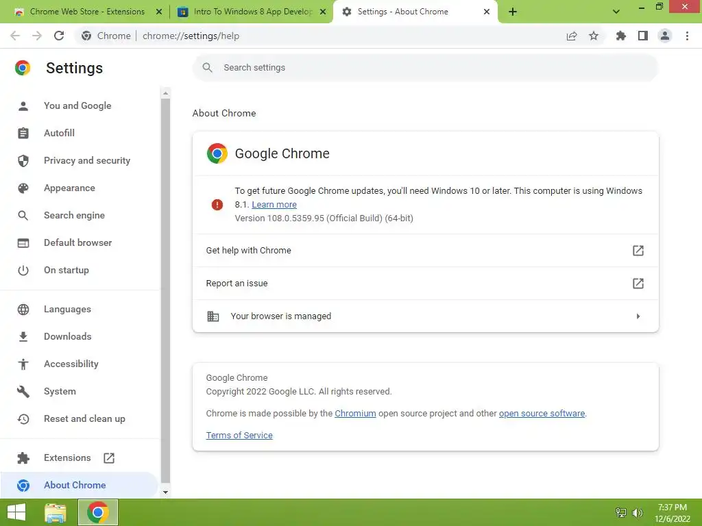Open a new tab with the plus button

pyautogui.click(x=513, y=12)
